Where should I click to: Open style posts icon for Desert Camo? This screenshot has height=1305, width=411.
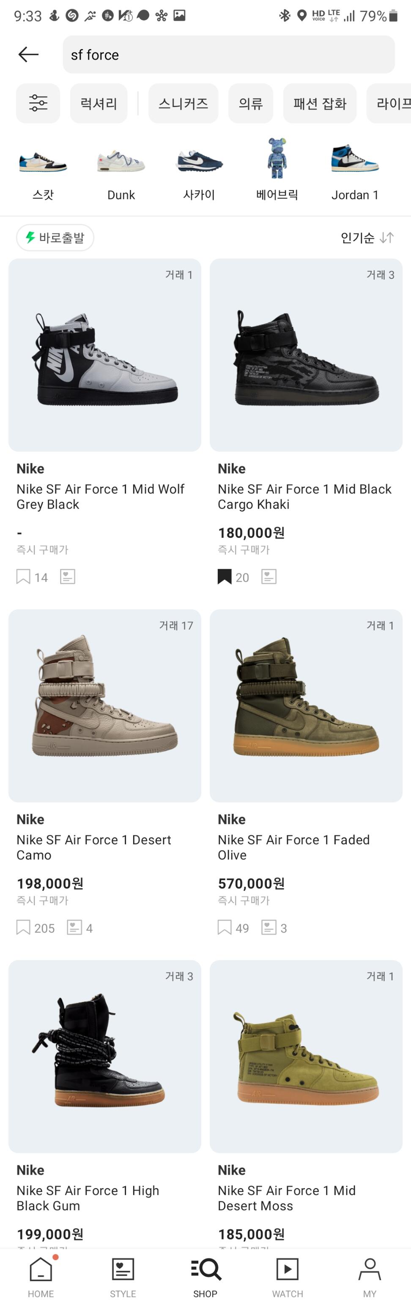point(74,927)
